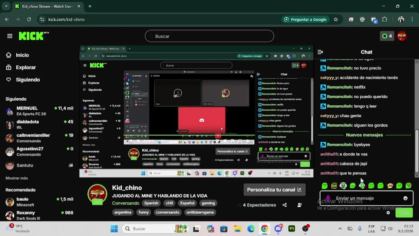Open a new browser tab
Screen dimensions: 419x236
click(x=90, y=6)
